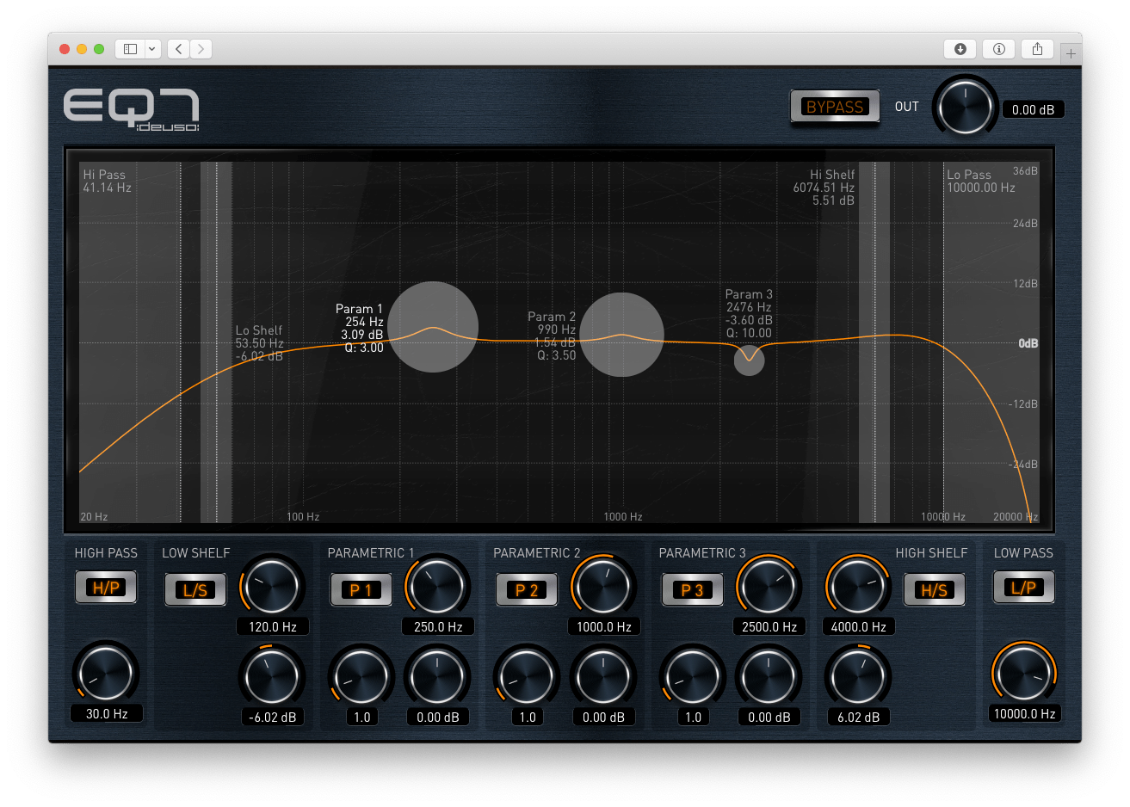The width and height of the screenshot is (1130, 807).
Task: Toggle the L/S low shelf band
Action: click(195, 590)
